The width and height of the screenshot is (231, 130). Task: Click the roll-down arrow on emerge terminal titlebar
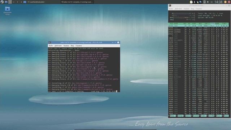(113, 43)
